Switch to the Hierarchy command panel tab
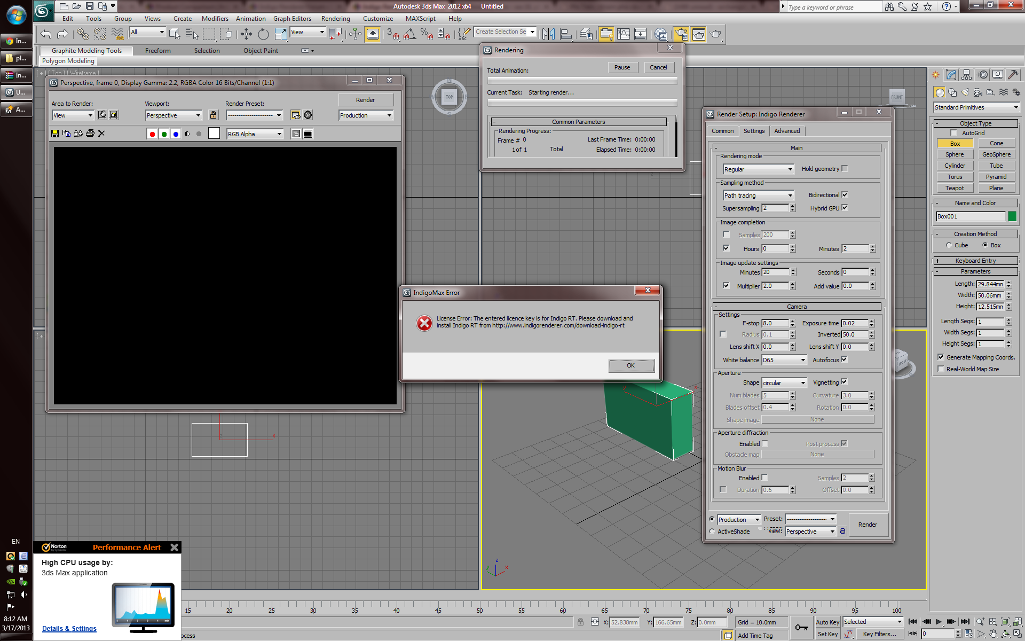 coord(966,75)
